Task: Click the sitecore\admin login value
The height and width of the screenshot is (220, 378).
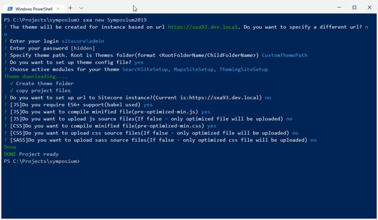Action: click(x=83, y=41)
